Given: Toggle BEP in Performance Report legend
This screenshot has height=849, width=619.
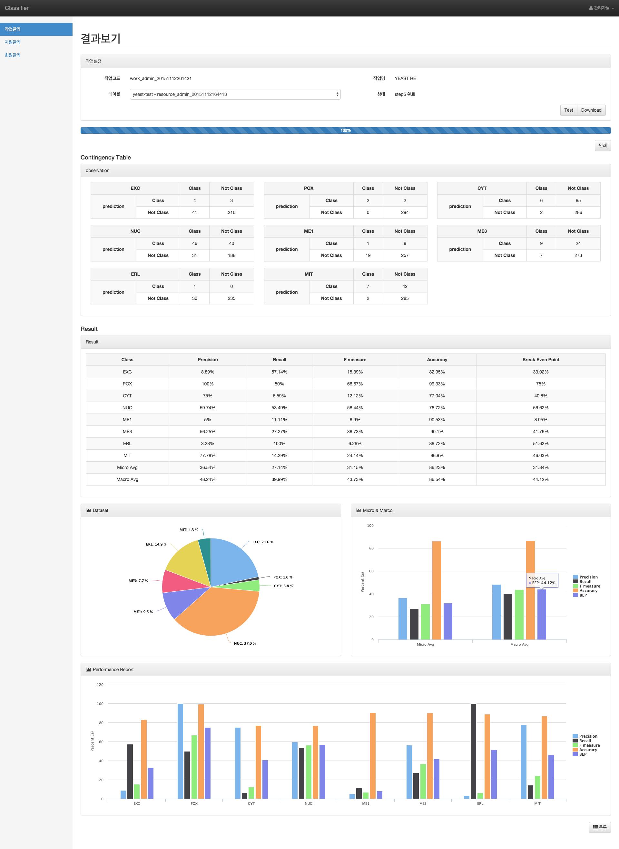Looking at the screenshot, I should [580, 754].
